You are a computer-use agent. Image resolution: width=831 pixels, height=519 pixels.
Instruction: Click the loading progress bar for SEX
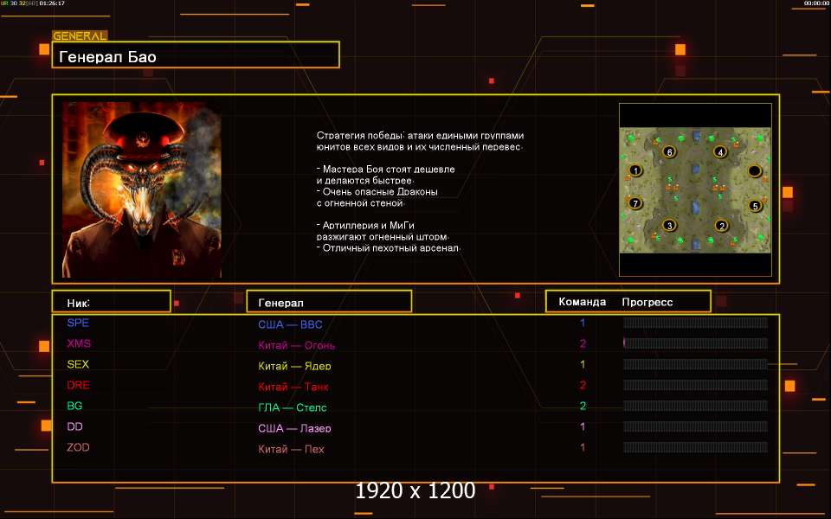[695, 364]
